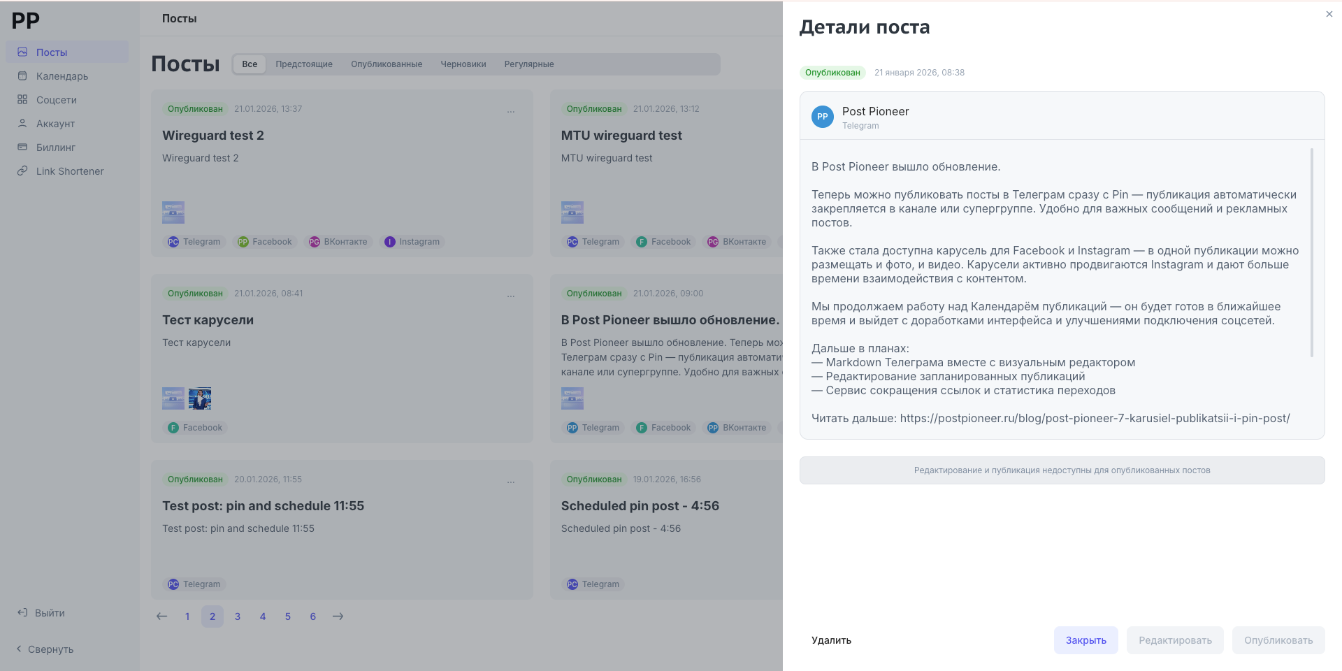
Task: Close the post details panel with X
Action: (1329, 14)
